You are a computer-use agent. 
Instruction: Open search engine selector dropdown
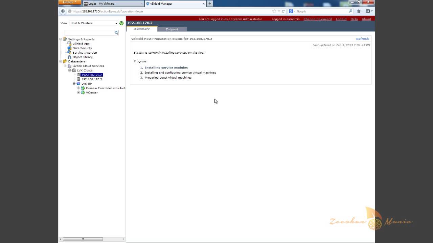coord(292,11)
